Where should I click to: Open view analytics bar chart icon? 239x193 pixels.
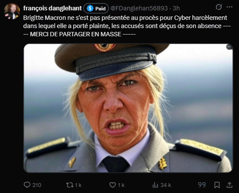point(155,185)
